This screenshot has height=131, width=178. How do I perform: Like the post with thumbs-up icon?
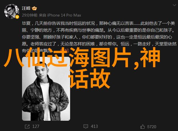143,127
